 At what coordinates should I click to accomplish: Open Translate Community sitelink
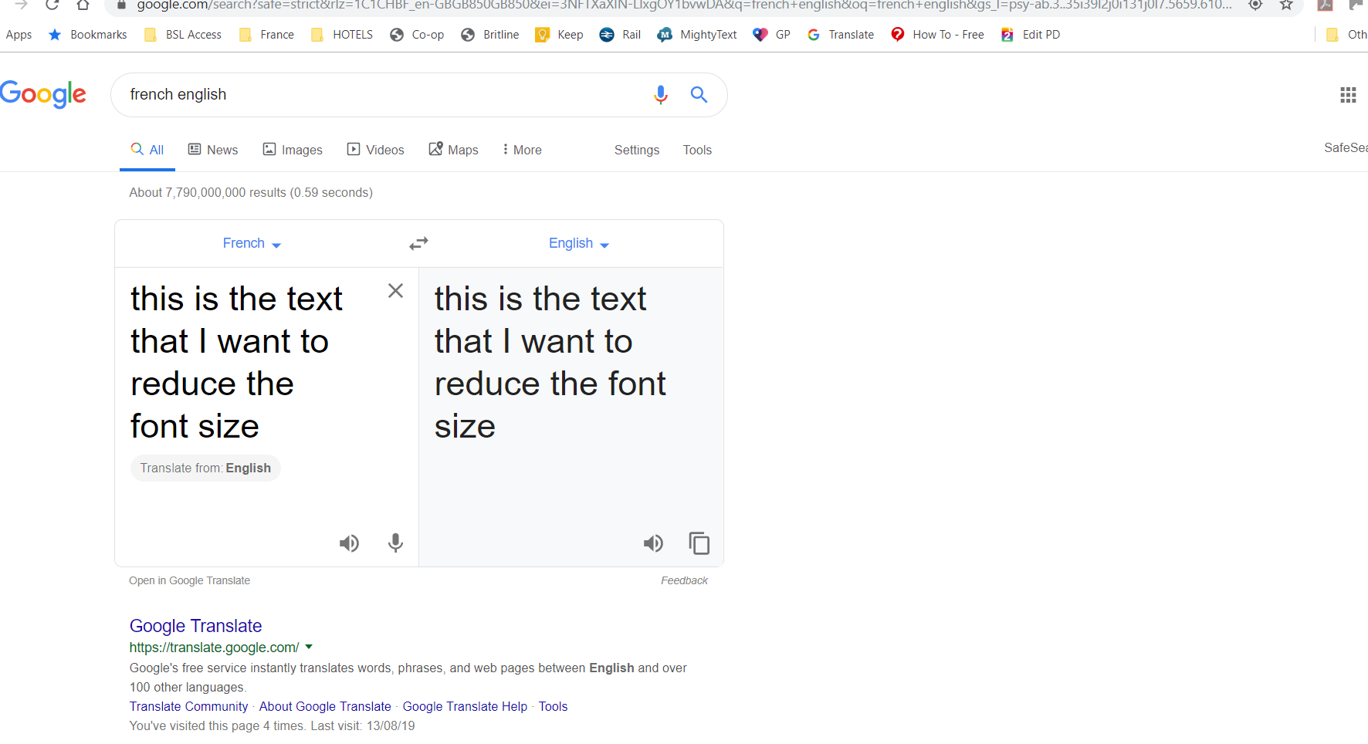[189, 706]
